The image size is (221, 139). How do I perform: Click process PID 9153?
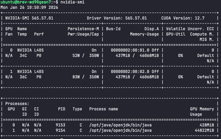(60, 125)
